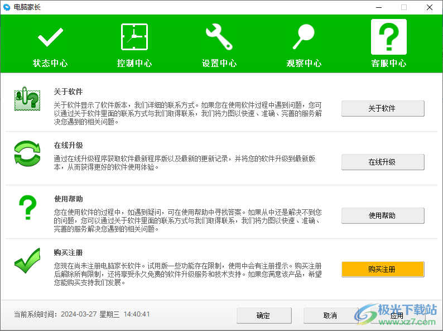Viewport: 443px width, 331px height.
Task: Open 使用帮助 via its button
Action: (383, 215)
